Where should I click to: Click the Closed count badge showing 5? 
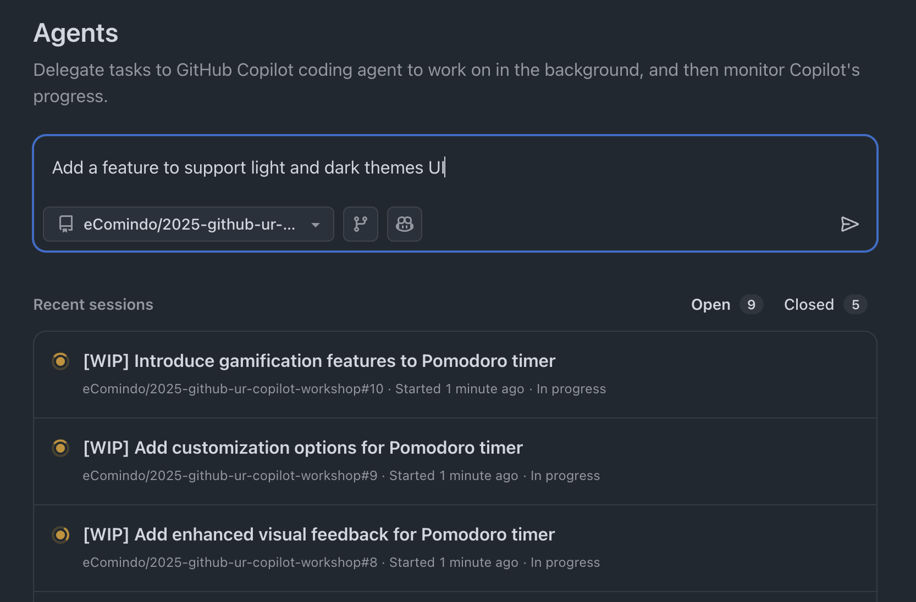[856, 305]
